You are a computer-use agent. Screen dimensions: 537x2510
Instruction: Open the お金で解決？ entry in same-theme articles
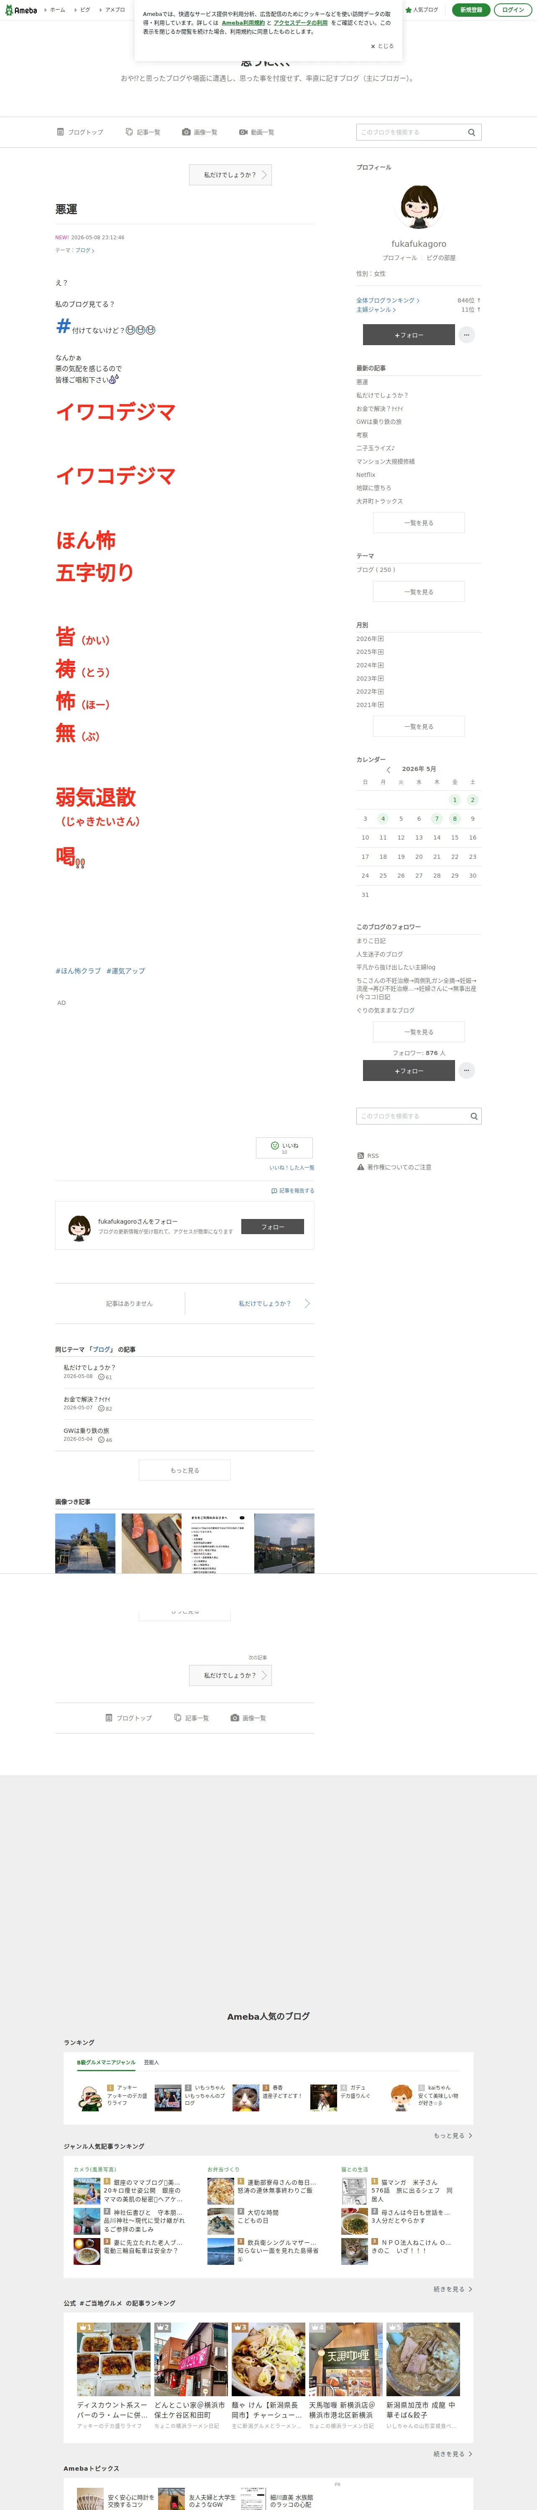[x=87, y=1399]
